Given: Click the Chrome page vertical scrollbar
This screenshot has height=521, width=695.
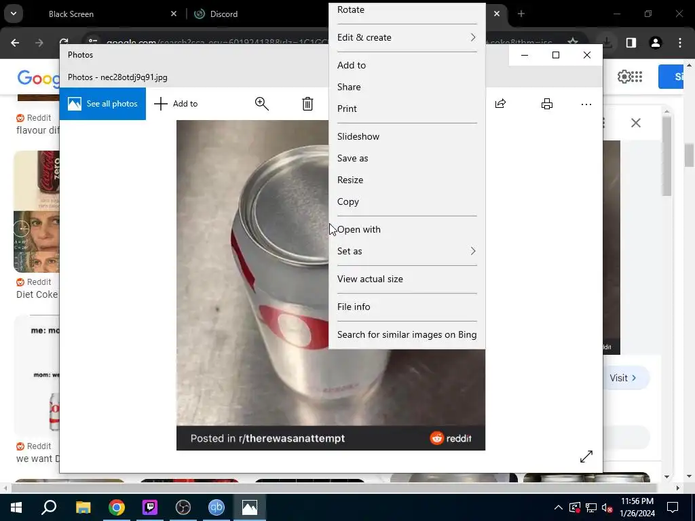Looking at the screenshot, I should pyautogui.click(x=689, y=156).
